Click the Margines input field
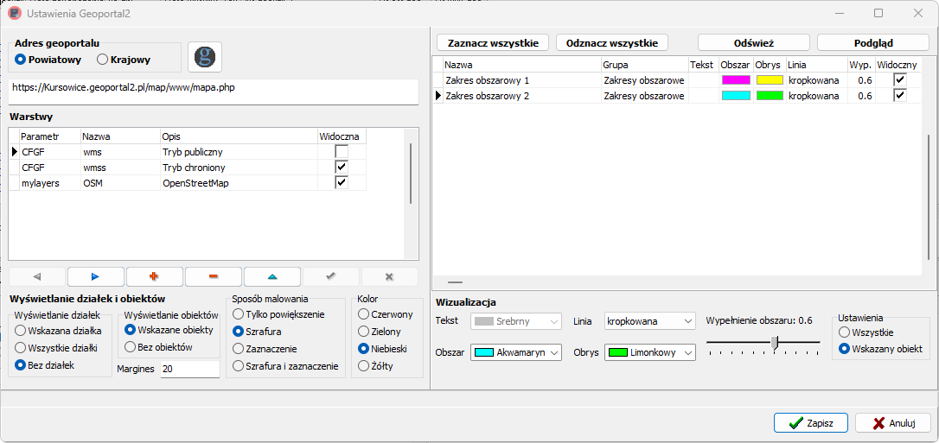This screenshot has width=939, height=443. pos(190,370)
